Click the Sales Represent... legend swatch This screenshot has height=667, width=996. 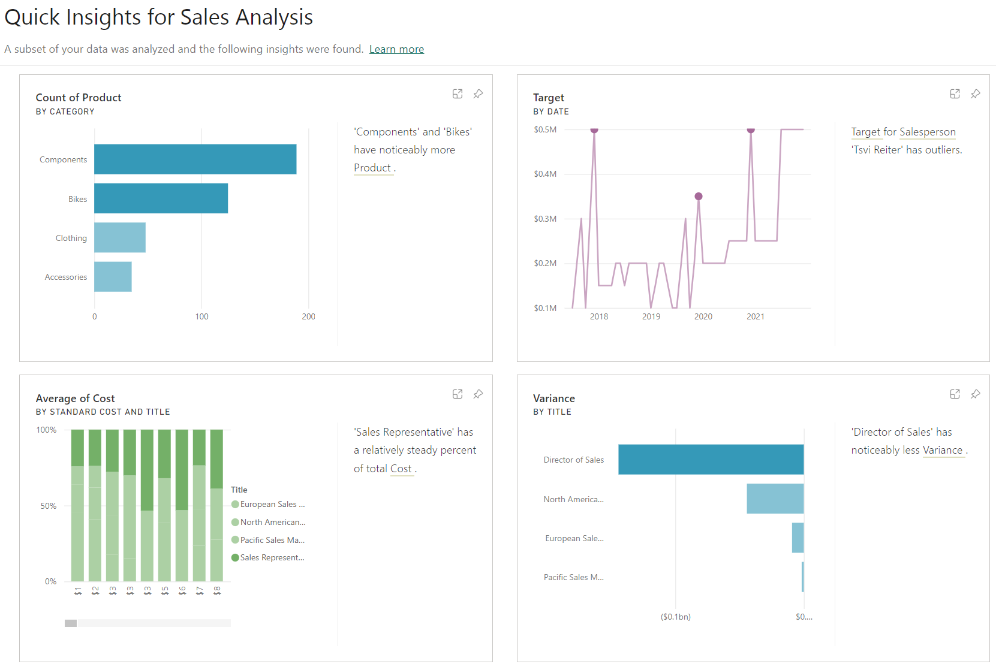(235, 558)
